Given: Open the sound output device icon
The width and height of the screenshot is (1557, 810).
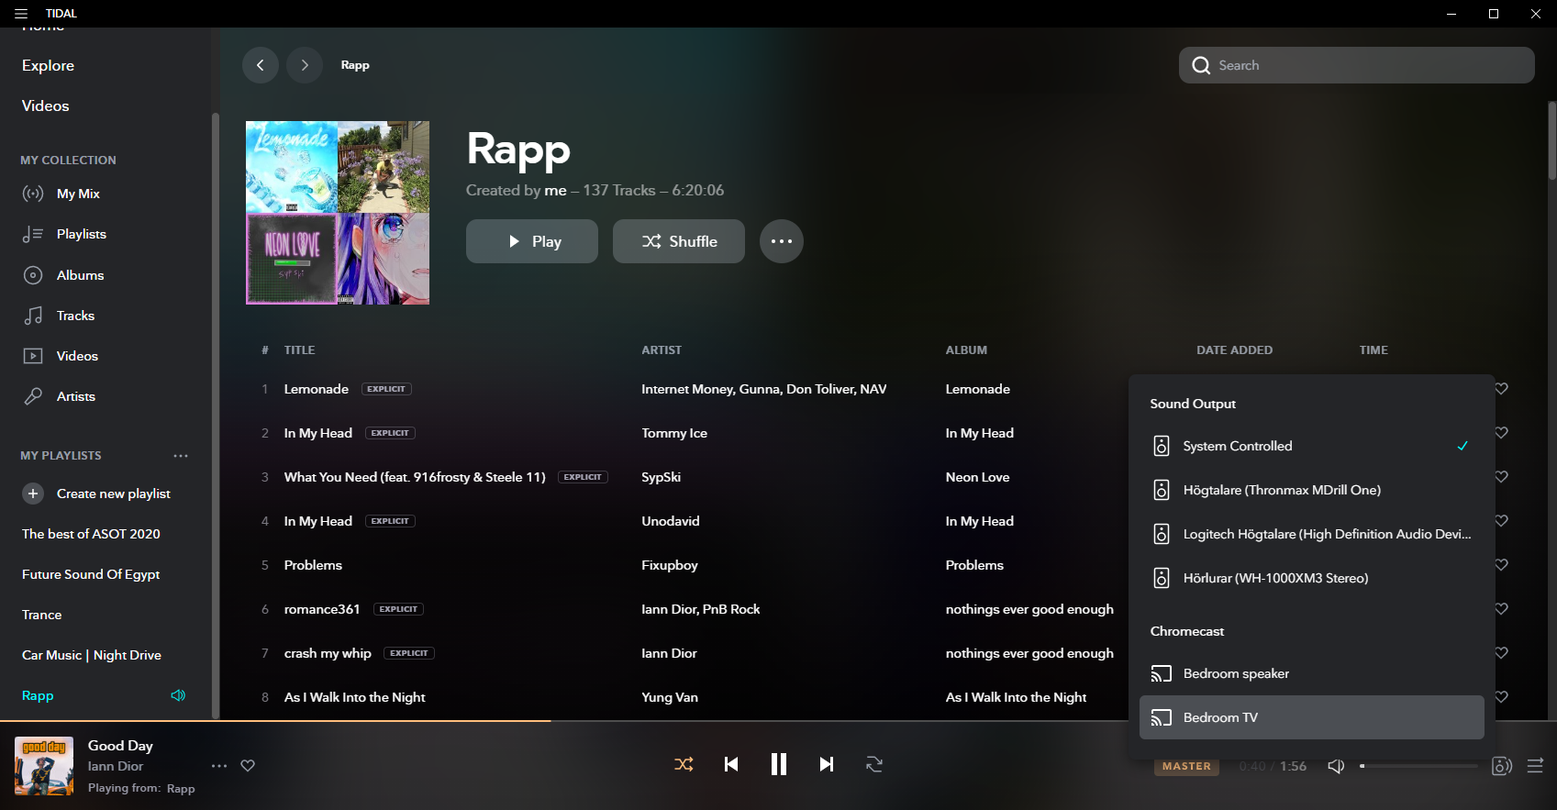Looking at the screenshot, I should click(x=1502, y=766).
